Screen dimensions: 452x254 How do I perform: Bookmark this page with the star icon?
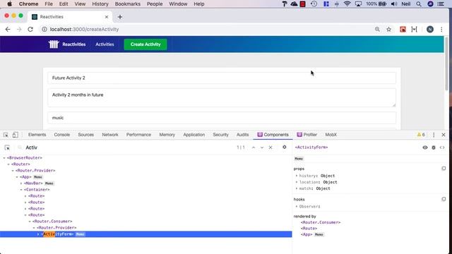[388, 30]
